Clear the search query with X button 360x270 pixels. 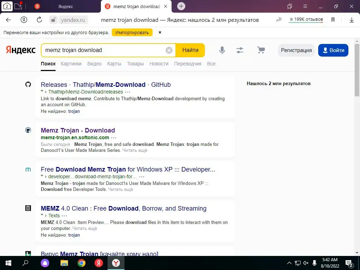point(169,50)
